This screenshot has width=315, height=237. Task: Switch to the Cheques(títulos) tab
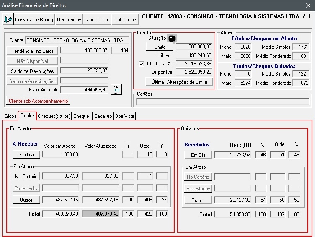pyautogui.click(x=54, y=116)
